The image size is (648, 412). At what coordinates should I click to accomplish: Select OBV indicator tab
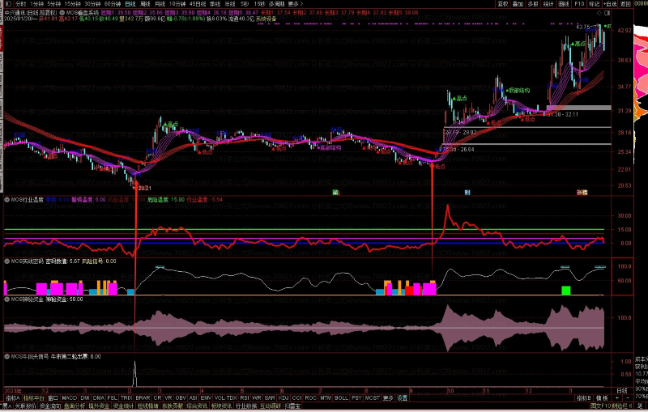coord(181,398)
